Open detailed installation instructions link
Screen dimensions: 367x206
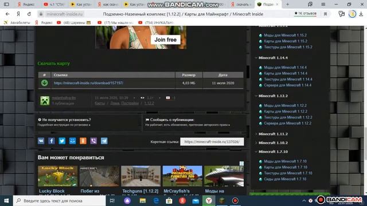point(64,125)
